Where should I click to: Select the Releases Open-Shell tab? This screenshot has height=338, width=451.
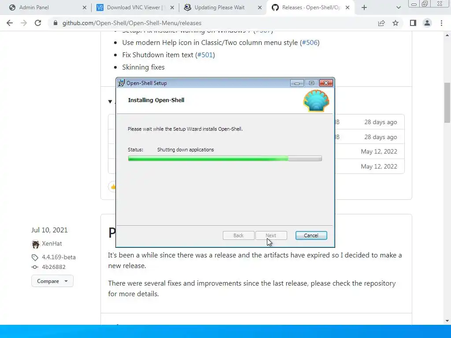coord(311,7)
